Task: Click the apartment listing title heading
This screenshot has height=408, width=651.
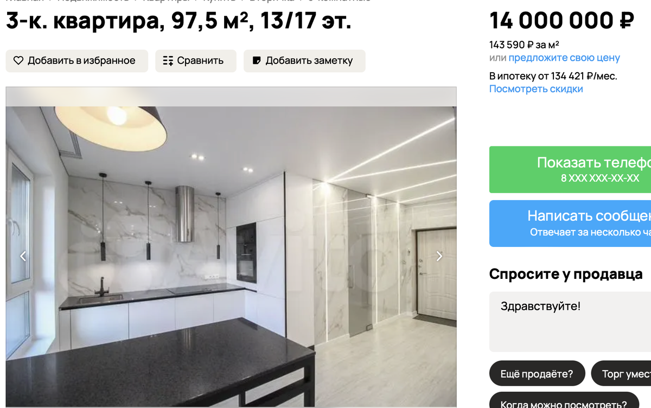Action: click(178, 21)
